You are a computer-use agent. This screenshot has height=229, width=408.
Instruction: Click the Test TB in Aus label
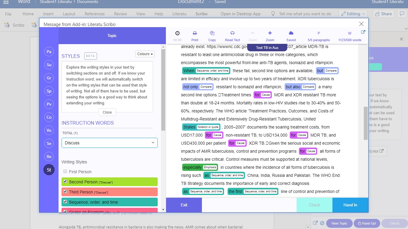267,48
